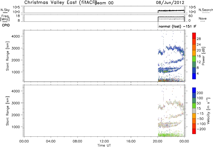The image size is (213, 147).
Task: Click the Slant Range label of velocity panel
Action: click(7, 111)
